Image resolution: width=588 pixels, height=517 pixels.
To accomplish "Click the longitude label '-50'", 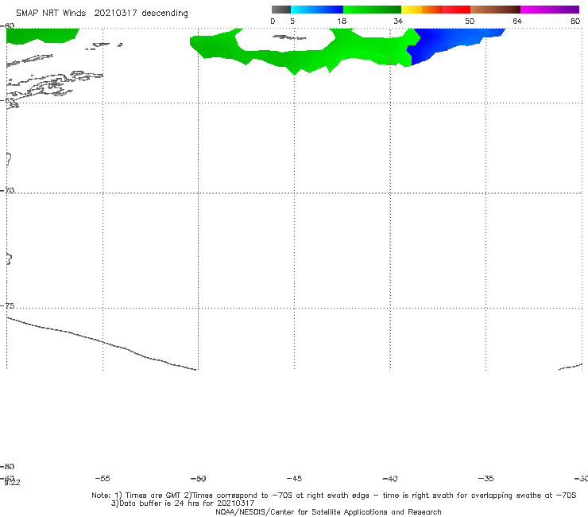I will click(x=199, y=478).
